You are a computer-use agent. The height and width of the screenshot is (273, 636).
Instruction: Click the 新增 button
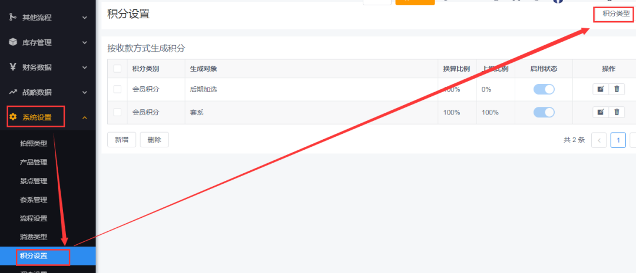(122, 140)
